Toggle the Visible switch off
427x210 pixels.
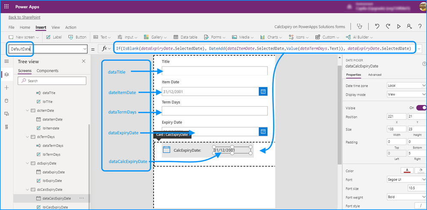tap(421, 108)
